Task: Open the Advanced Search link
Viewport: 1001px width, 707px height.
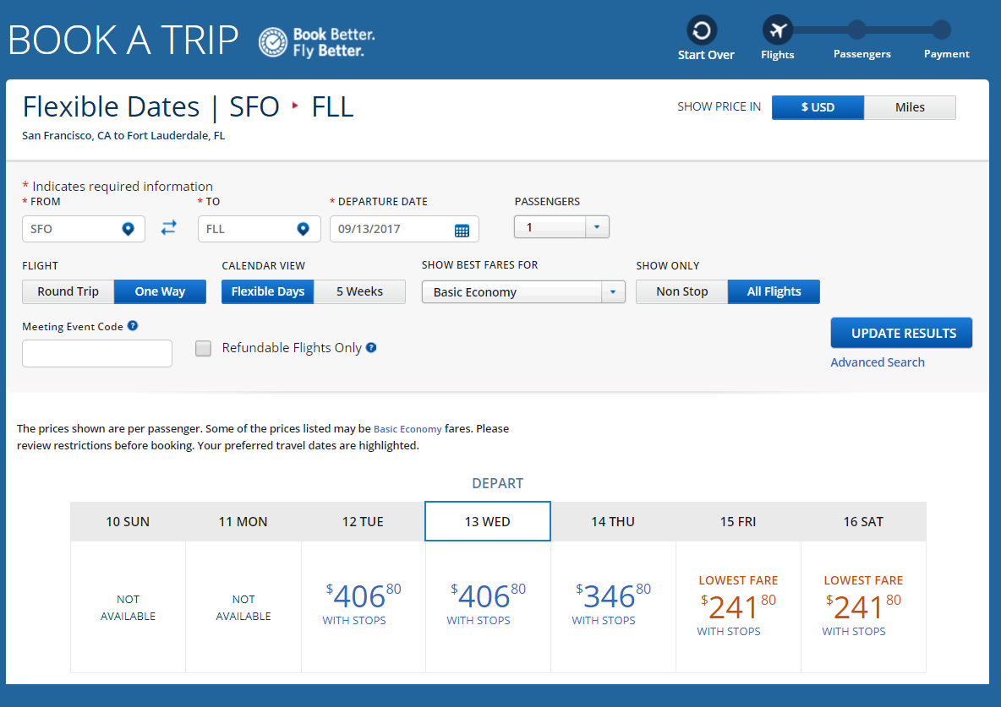Action: coord(877,362)
